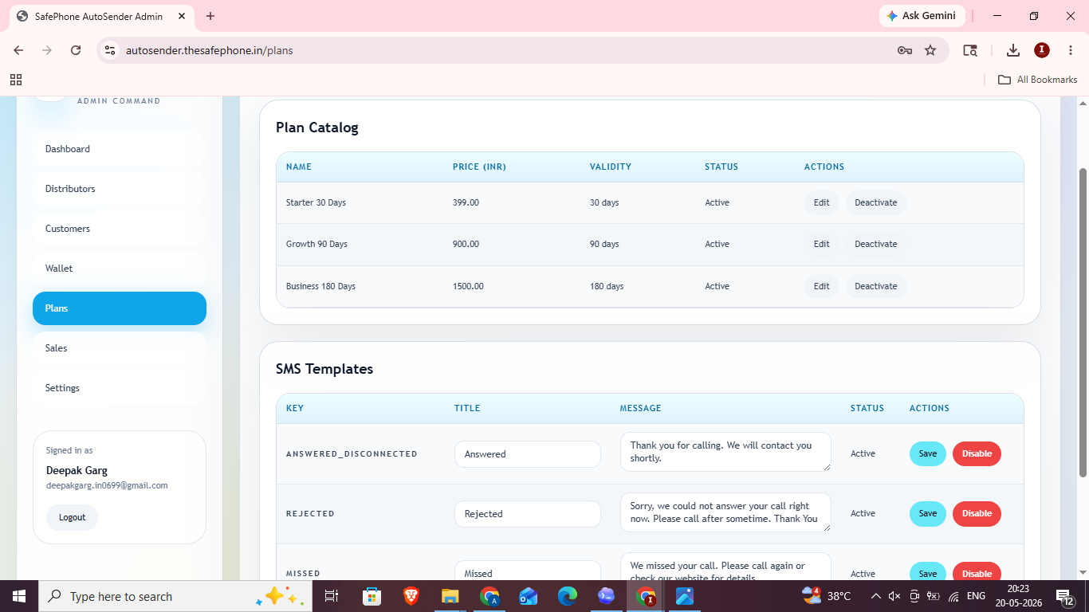
Task: Click the muted volume tray icon
Action: click(894, 596)
